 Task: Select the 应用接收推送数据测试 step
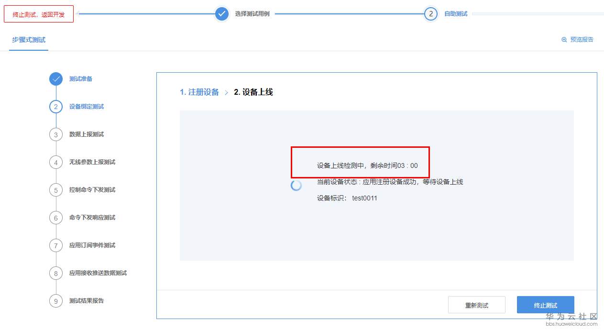98,273
